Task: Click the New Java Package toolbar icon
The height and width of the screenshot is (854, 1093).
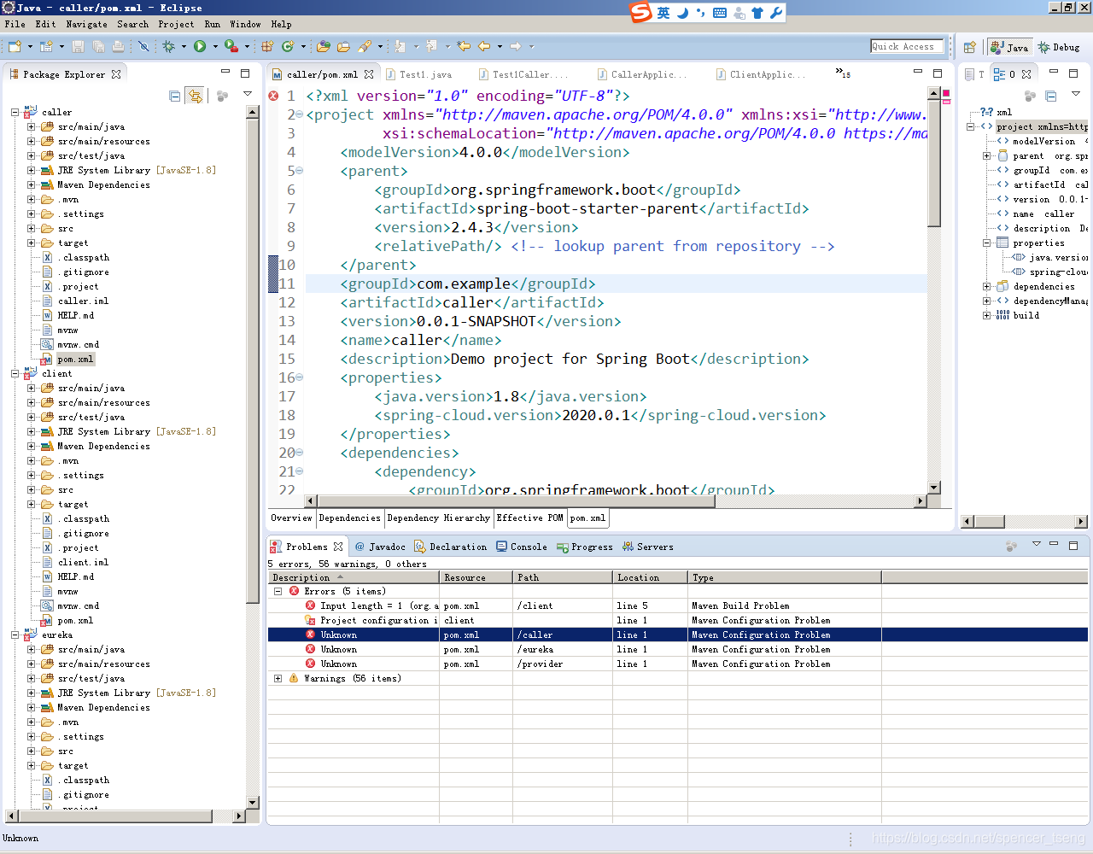Action: coord(267,46)
